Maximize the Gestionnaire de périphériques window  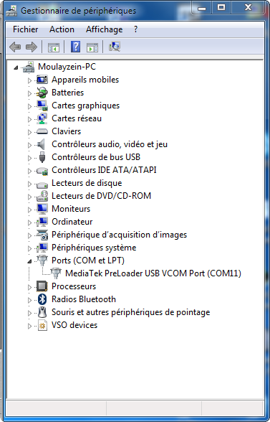(x=221, y=7)
